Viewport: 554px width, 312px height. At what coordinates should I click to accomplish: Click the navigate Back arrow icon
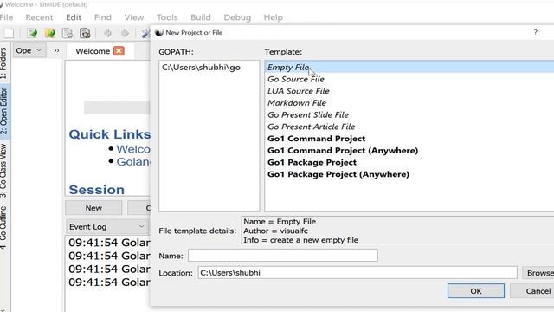click(x=107, y=33)
